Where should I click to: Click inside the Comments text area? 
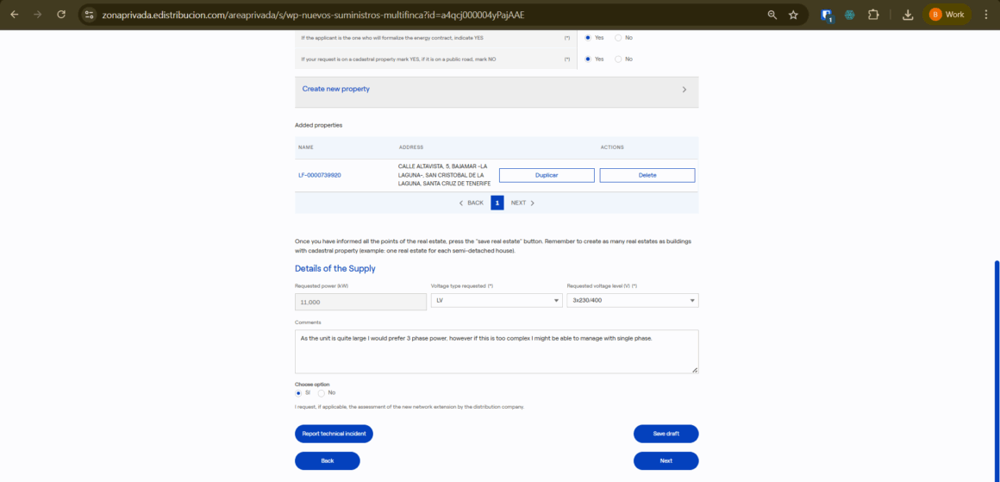coord(496,351)
